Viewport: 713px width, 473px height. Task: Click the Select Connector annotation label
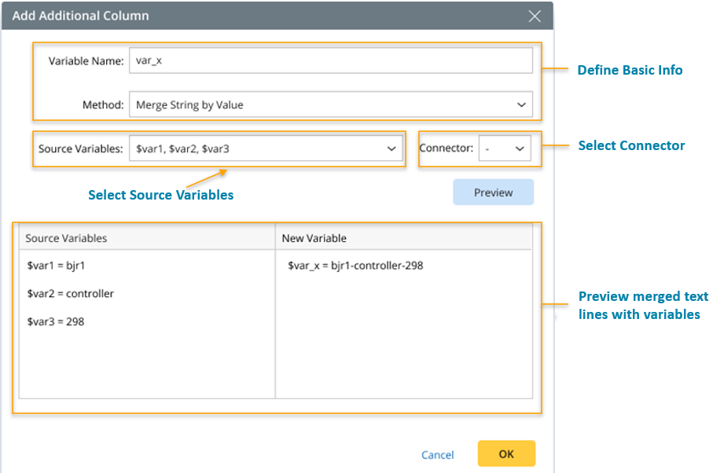pos(631,145)
